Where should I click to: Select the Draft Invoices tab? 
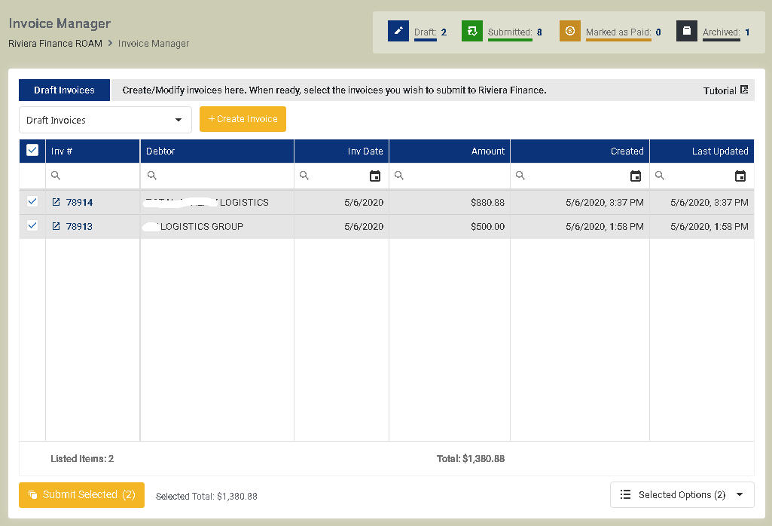click(64, 90)
